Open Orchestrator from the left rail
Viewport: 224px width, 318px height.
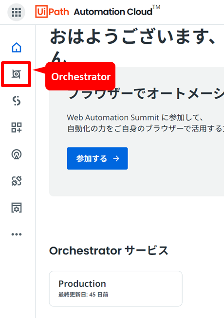[16, 74]
